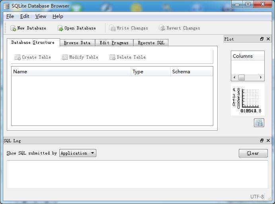Click the New Database toolbar icon
Viewport: 275px width, 204px height.
coord(13,28)
